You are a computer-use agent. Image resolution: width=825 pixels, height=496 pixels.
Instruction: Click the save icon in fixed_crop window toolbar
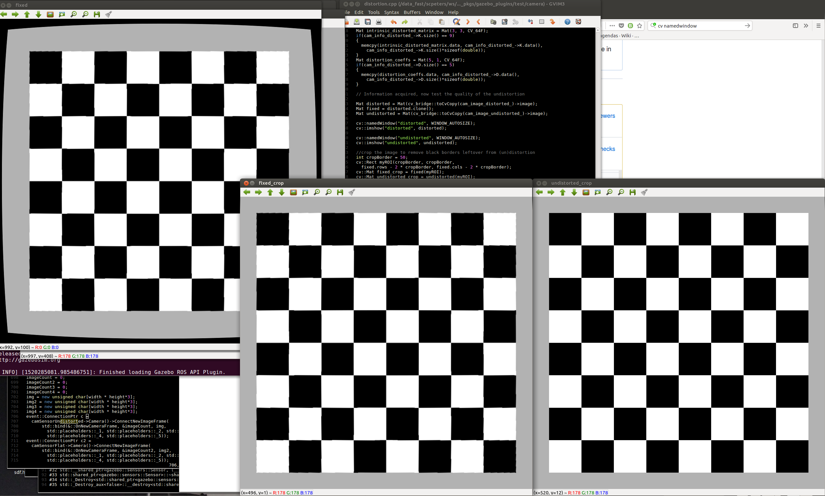coord(340,192)
